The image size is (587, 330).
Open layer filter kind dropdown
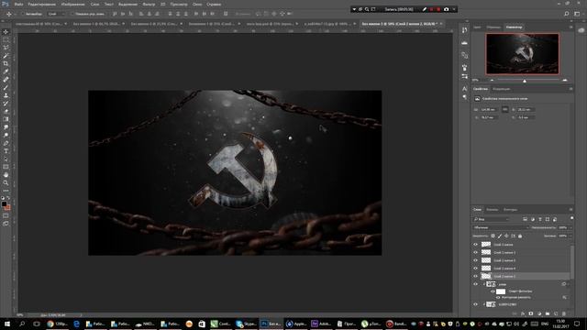[x=492, y=219]
